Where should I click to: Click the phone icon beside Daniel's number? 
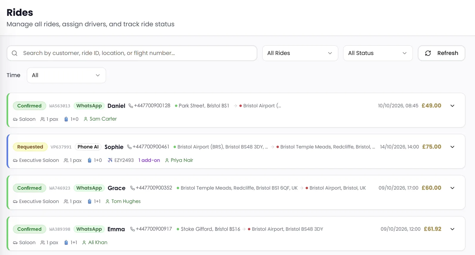131,106
